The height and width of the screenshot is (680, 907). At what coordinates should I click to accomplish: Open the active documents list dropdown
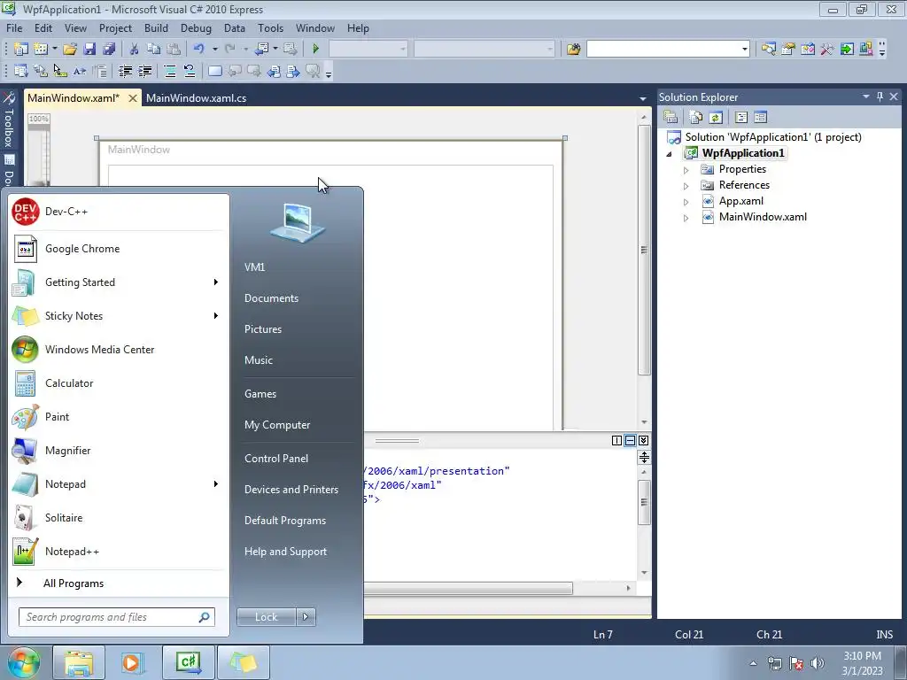coord(643,99)
